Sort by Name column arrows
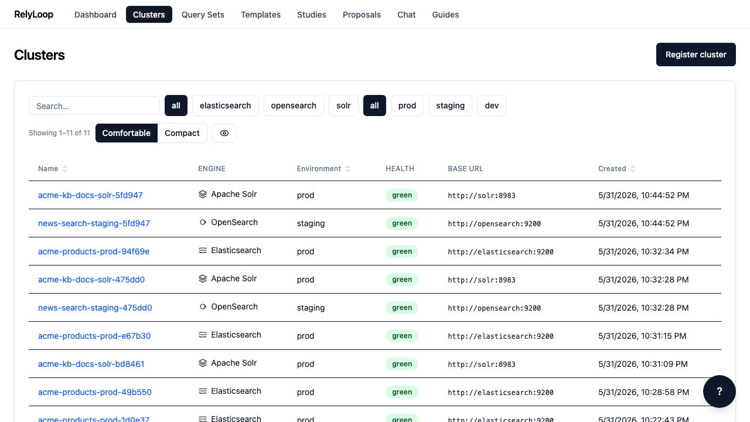The height and width of the screenshot is (422, 750). (x=65, y=169)
